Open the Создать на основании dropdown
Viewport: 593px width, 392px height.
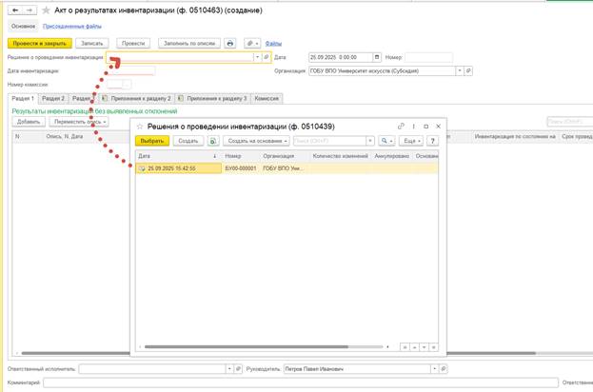tap(256, 141)
